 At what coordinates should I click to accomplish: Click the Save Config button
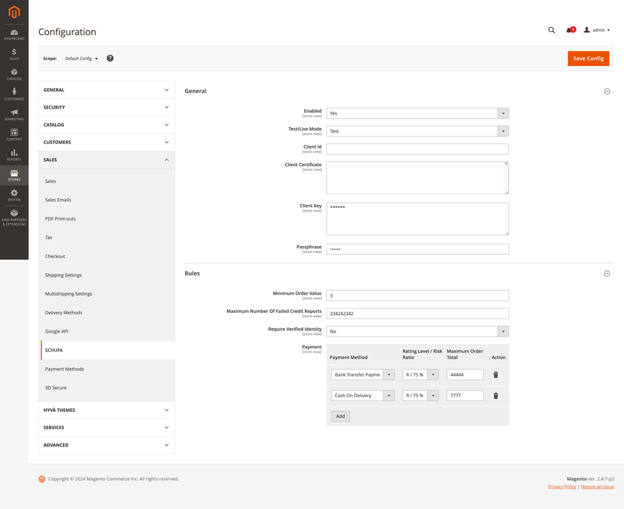pyautogui.click(x=588, y=58)
